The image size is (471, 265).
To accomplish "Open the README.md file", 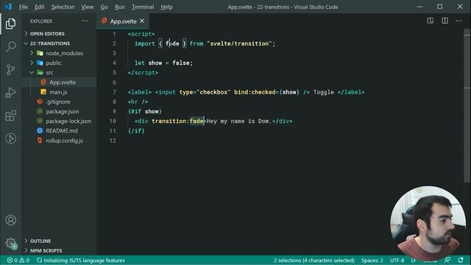I will 62,131.
